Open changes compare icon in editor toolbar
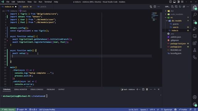 point(151,7)
